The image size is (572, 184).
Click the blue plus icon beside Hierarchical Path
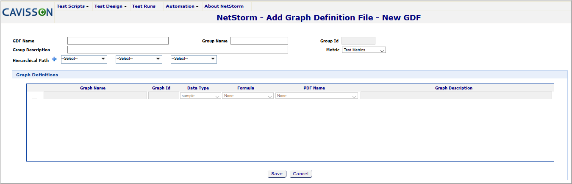[x=54, y=59]
